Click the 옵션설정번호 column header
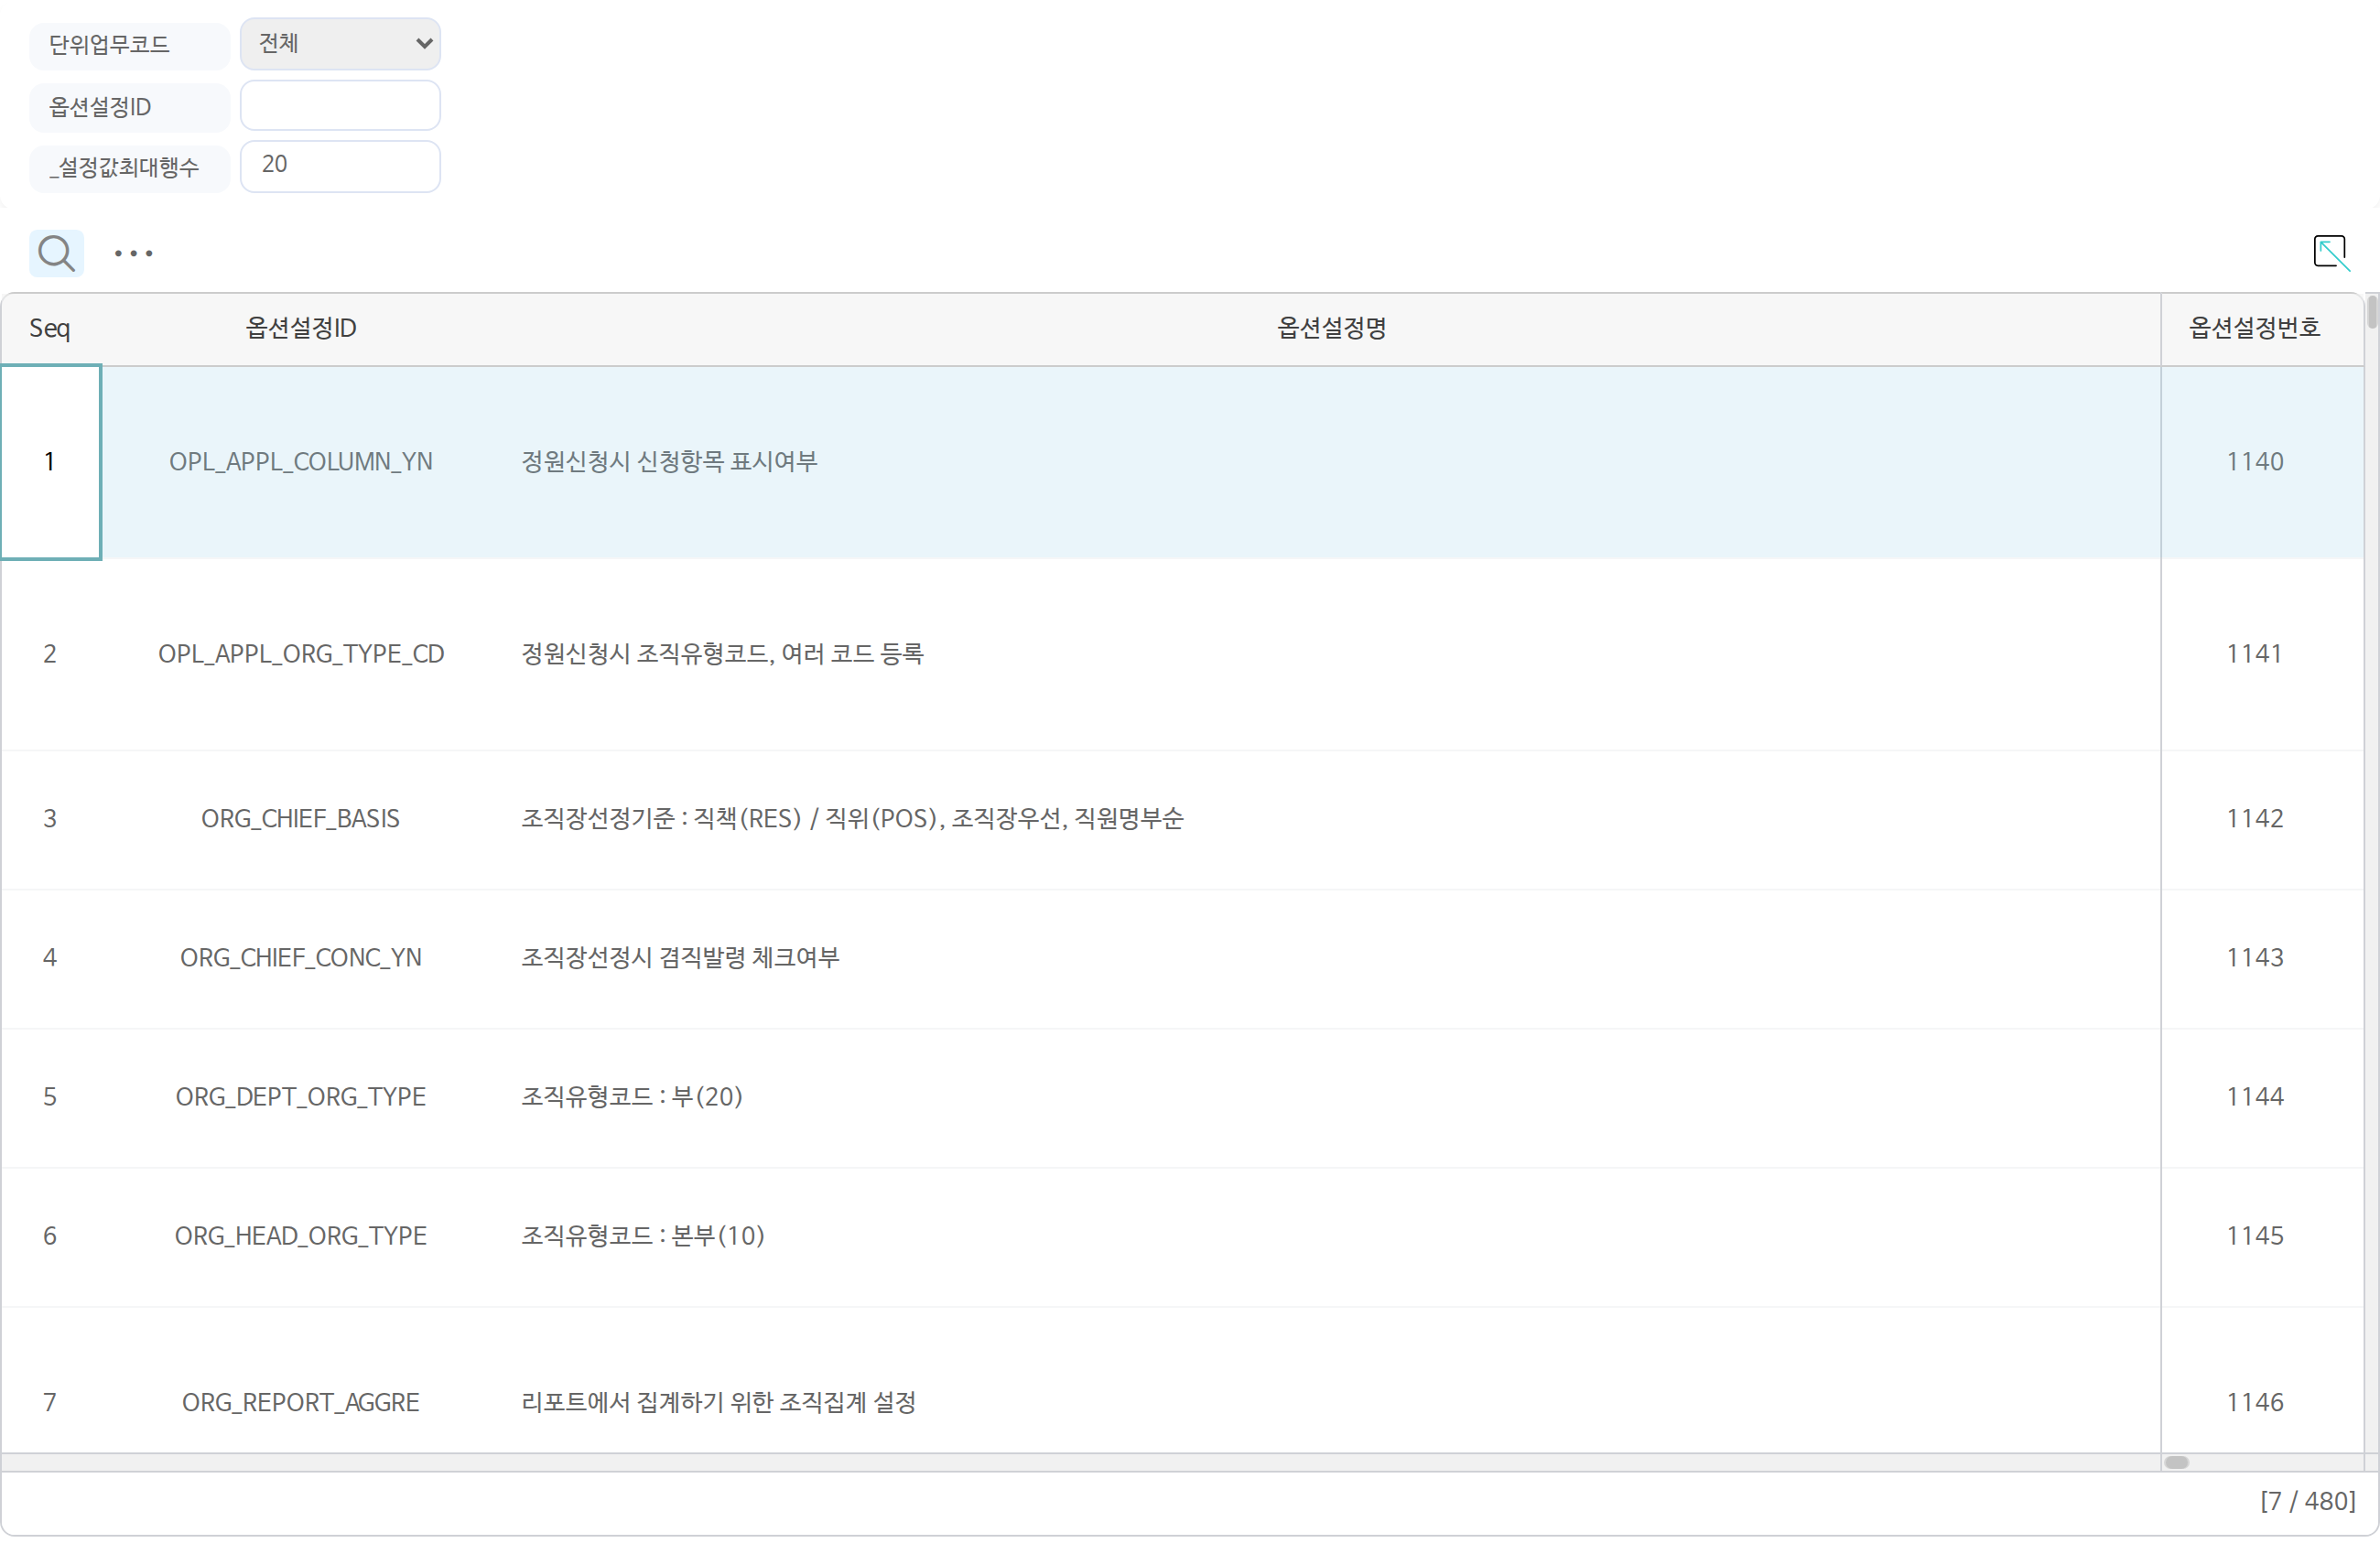 (2253, 328)
